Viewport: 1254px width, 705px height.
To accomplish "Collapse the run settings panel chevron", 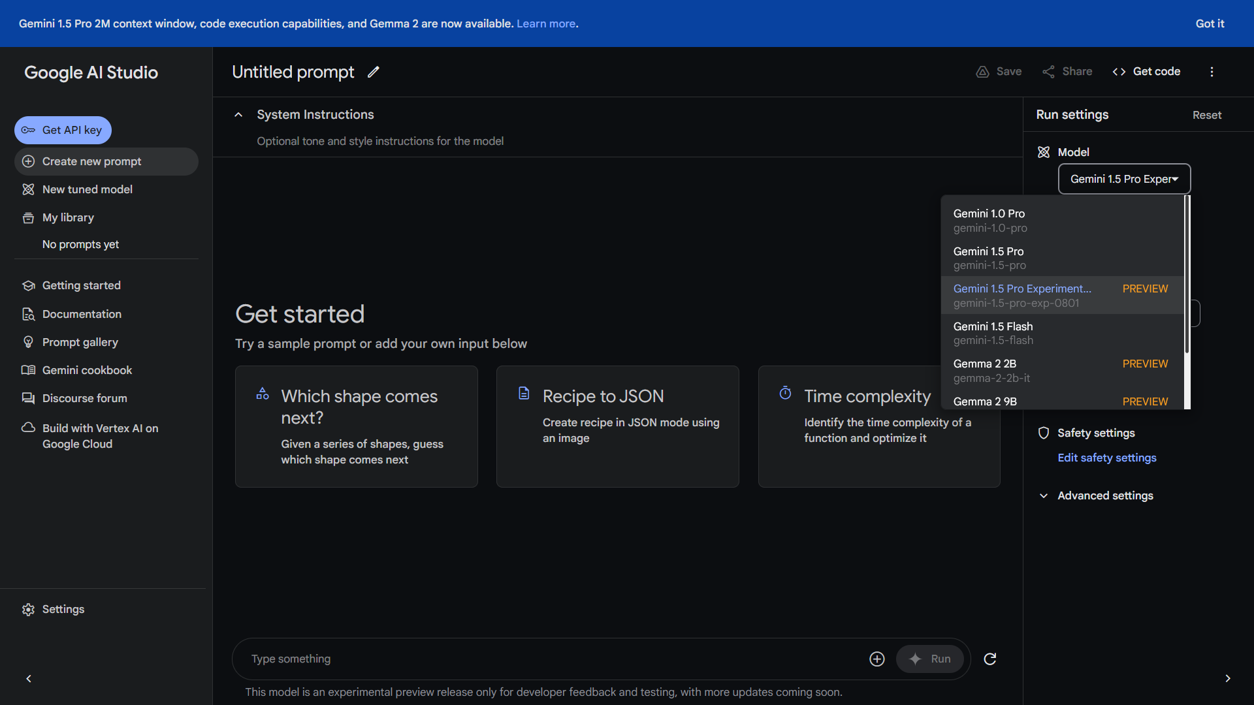I will (1228, 679).
